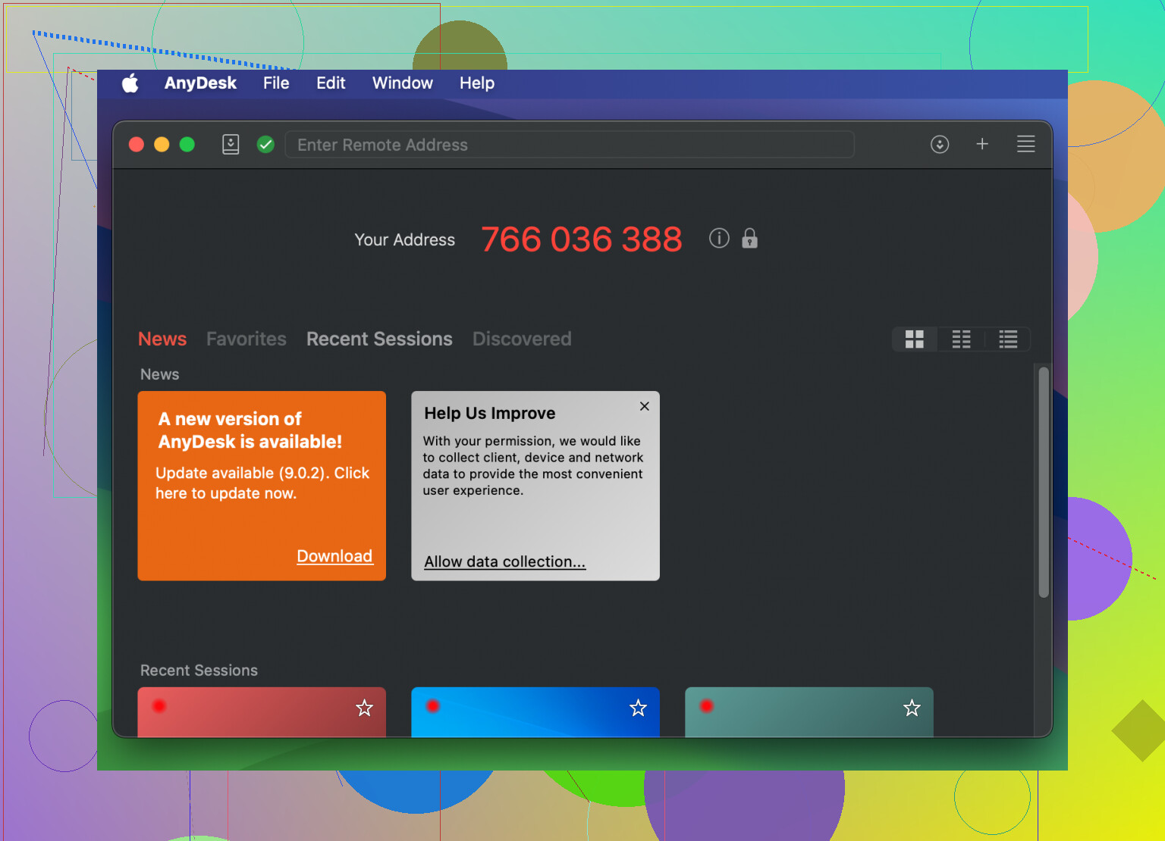Viewport: 1165px width, 841px height.
Task: Switch to detailed list view
Action: coord(1008,339)
